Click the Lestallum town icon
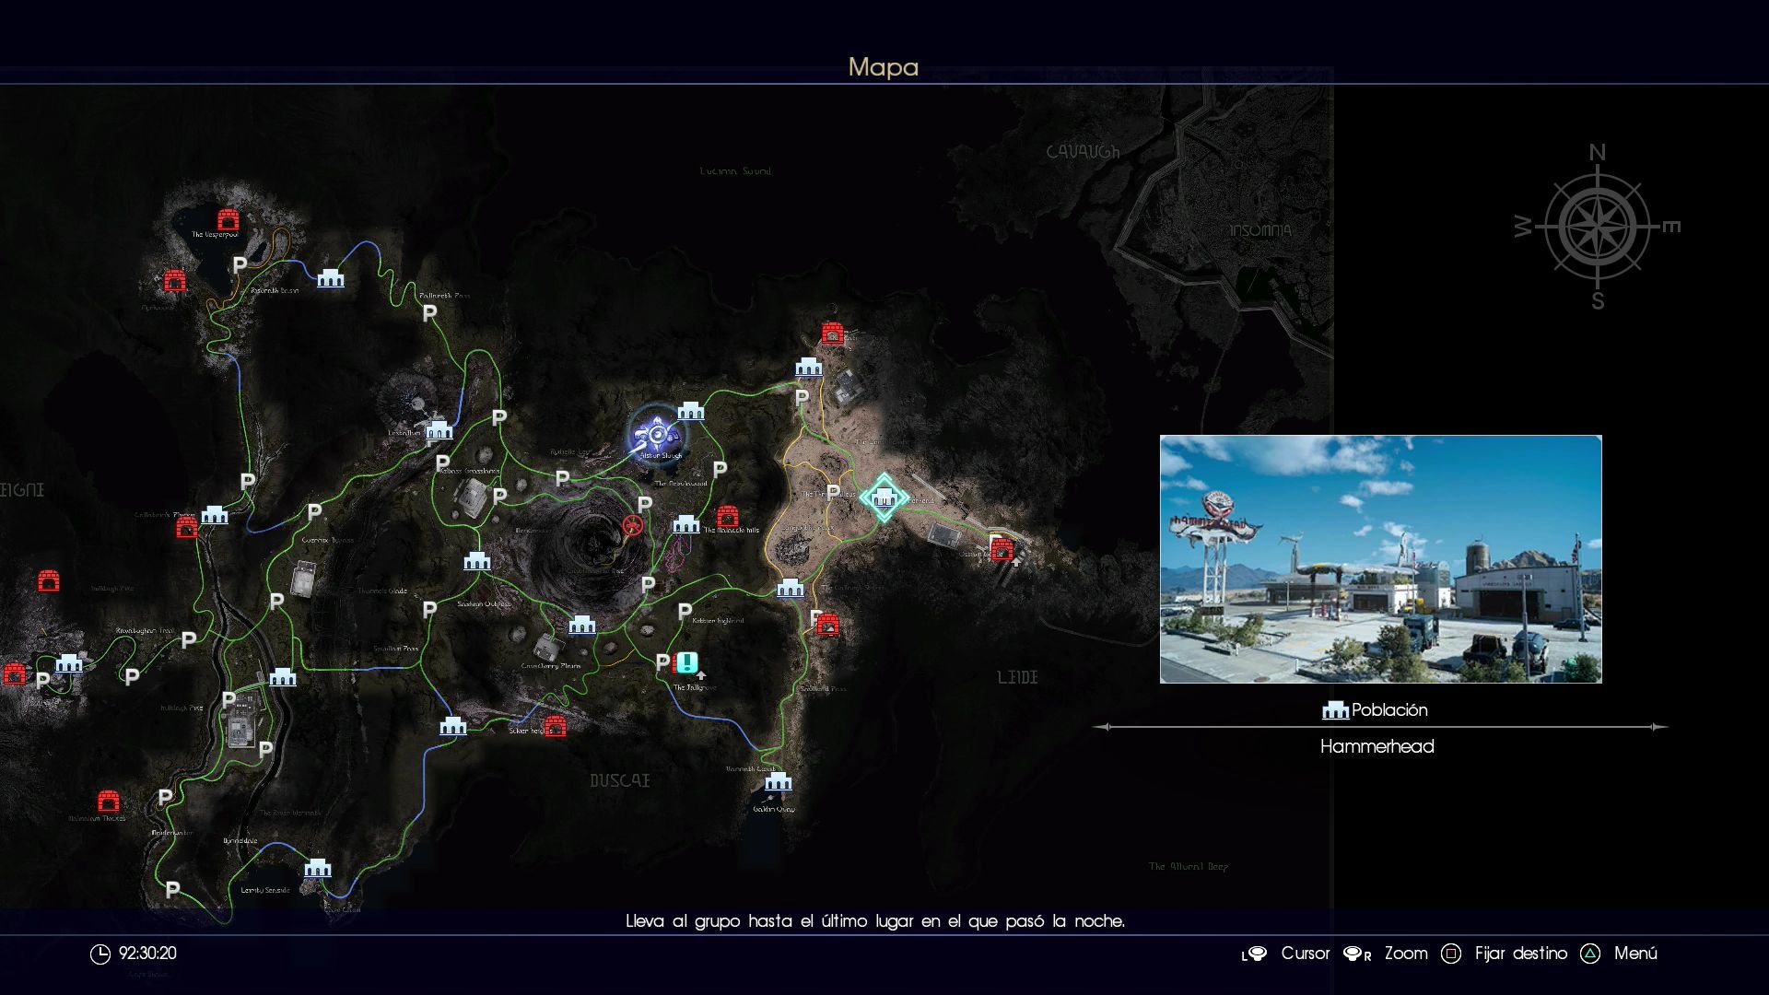1769x995 pixels. click(x=439, y=430)
